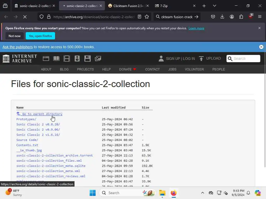
Task: Click the Firefox address bar URL
Action: tap(94, 17)
